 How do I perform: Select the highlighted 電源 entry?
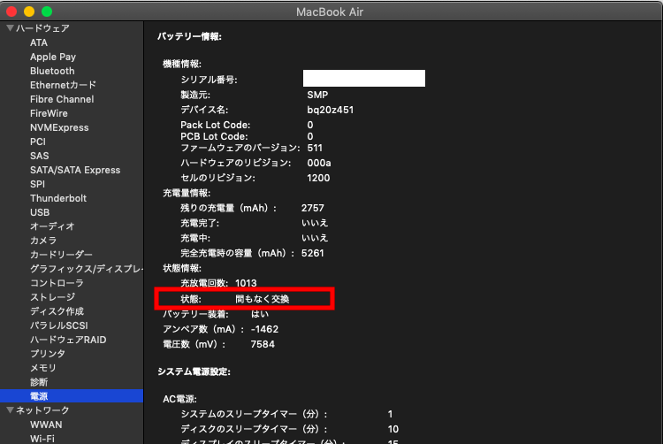click(72, 396)
